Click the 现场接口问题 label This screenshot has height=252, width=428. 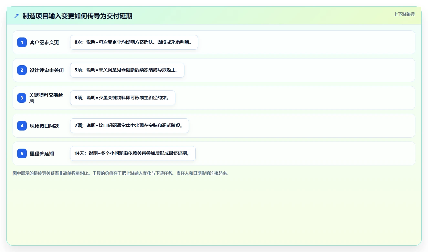click(44, 126)
